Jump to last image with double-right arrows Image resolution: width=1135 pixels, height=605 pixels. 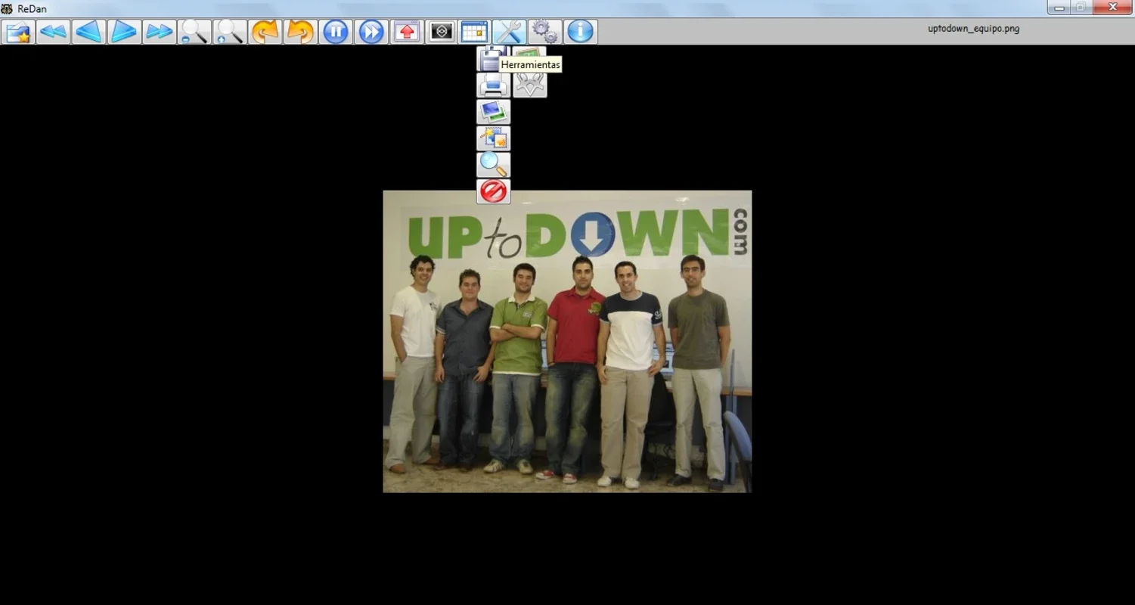[160, 32]
